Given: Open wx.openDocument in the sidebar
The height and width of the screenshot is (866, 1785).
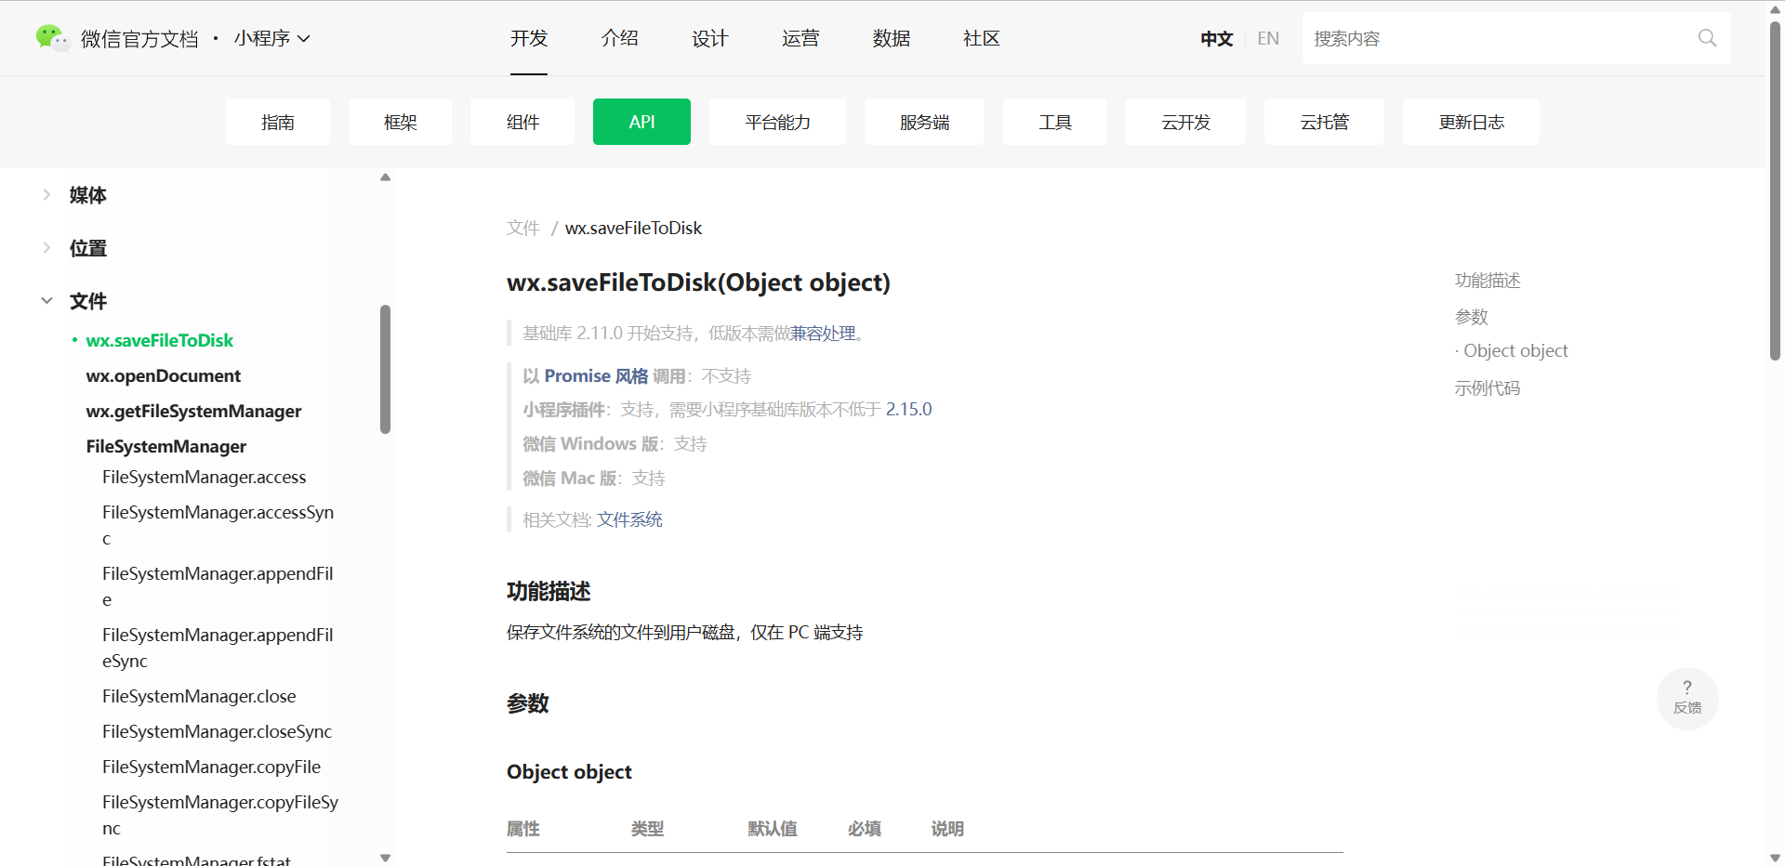Looking at the screenshot, I should pyautogui.click(x=164, y=375).
